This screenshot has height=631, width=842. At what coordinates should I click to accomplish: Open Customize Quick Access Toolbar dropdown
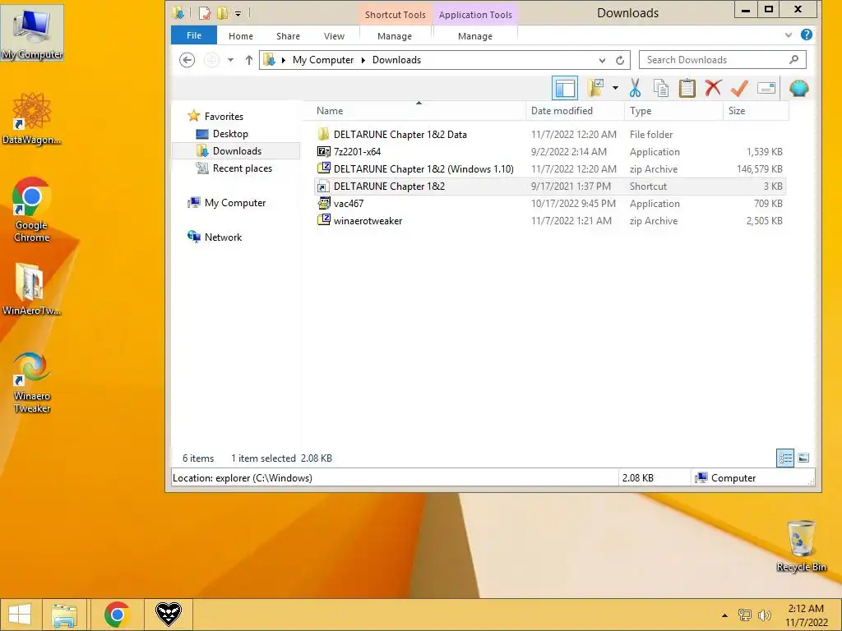(x=238, y=13)
